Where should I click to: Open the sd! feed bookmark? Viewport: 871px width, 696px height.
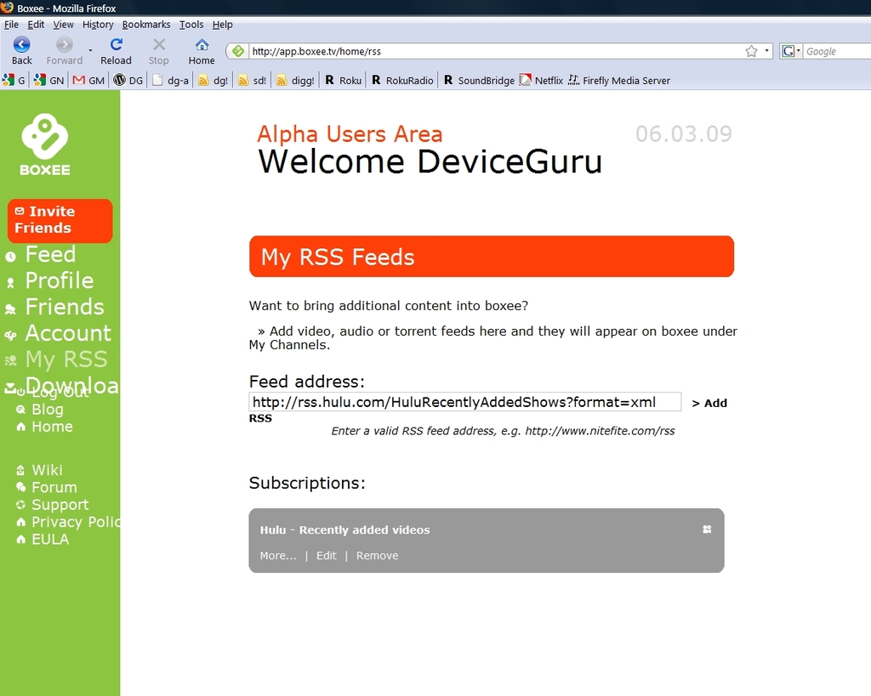coord(252,81)
